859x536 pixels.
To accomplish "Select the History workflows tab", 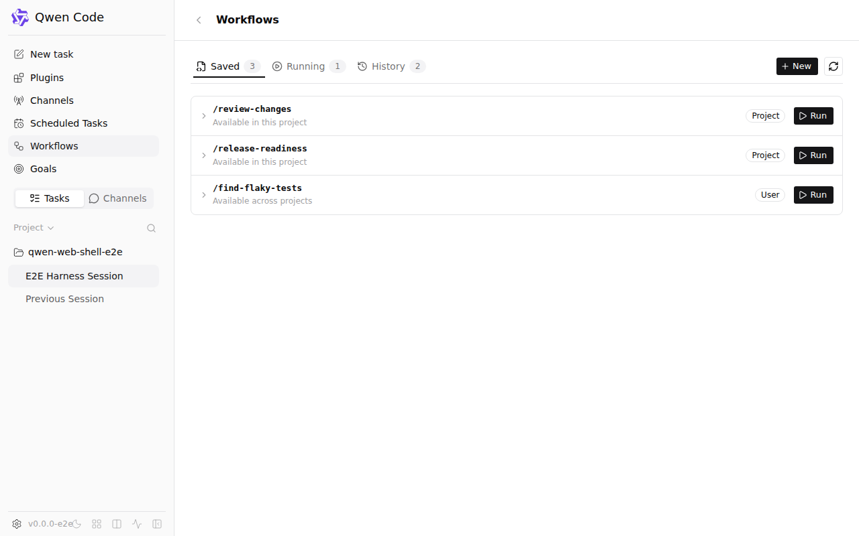I will pyautogui.click(x=392, y=66).
